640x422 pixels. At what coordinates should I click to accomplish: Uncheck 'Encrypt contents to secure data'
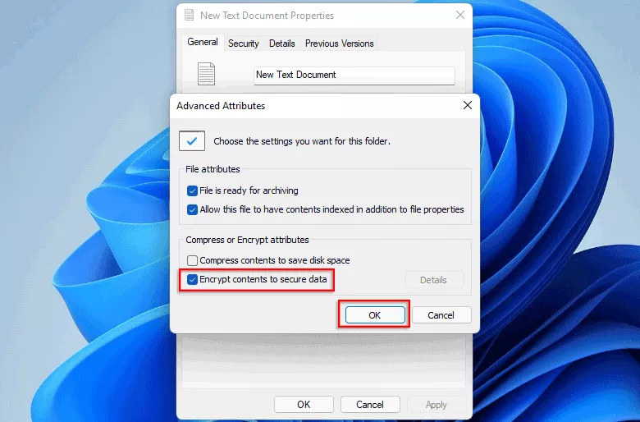coord(192,279)
